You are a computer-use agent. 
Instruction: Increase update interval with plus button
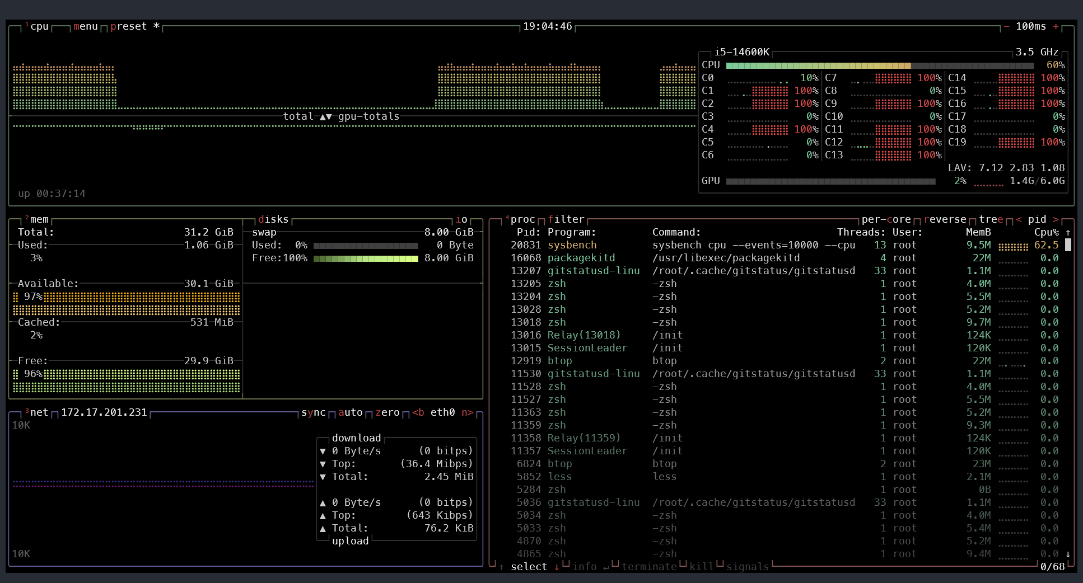[x=1056, y=27]
